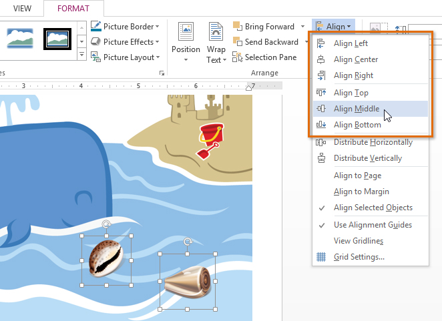Expand the Picture Border dropdown arrow
442x321 pixels.
(x=158, y=27)
